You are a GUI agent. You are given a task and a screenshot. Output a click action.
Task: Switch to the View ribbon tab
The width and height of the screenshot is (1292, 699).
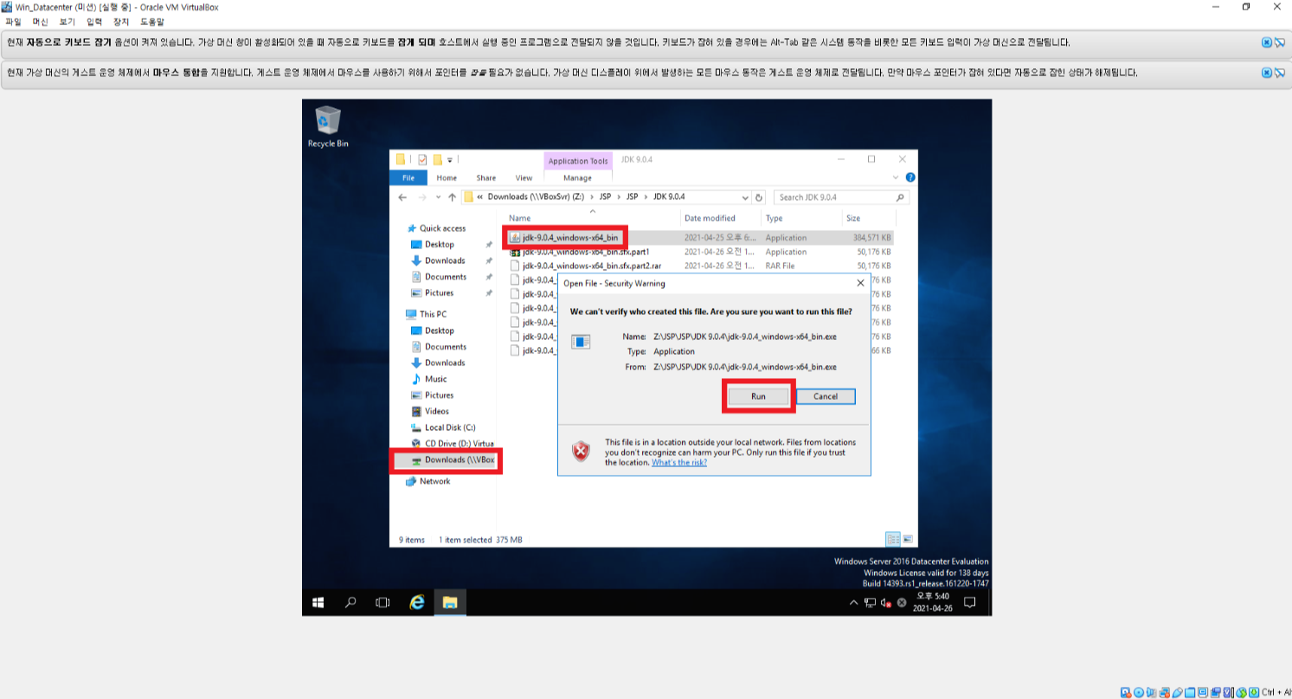(x=524, y=177)
